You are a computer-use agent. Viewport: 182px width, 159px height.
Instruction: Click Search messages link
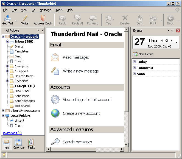77,142
